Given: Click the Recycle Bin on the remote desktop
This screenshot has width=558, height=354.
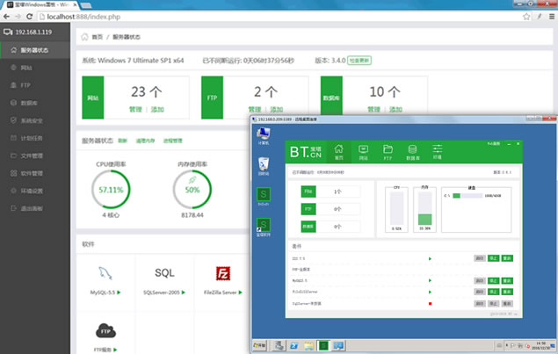Looking at the screenshot, I should pos(264,166).
